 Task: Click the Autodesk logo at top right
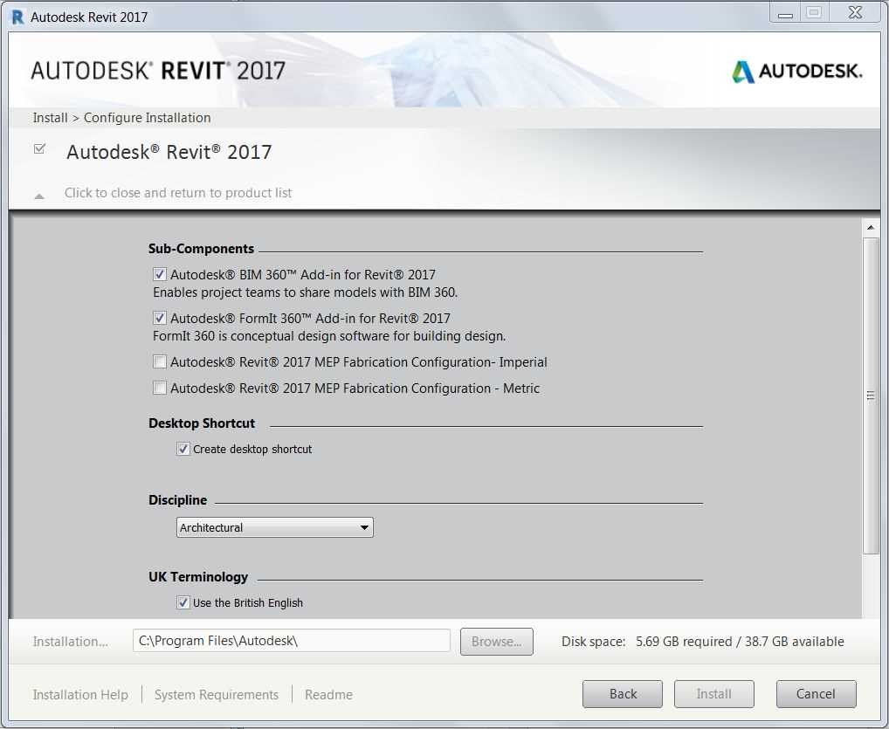(x=797, y=72)
